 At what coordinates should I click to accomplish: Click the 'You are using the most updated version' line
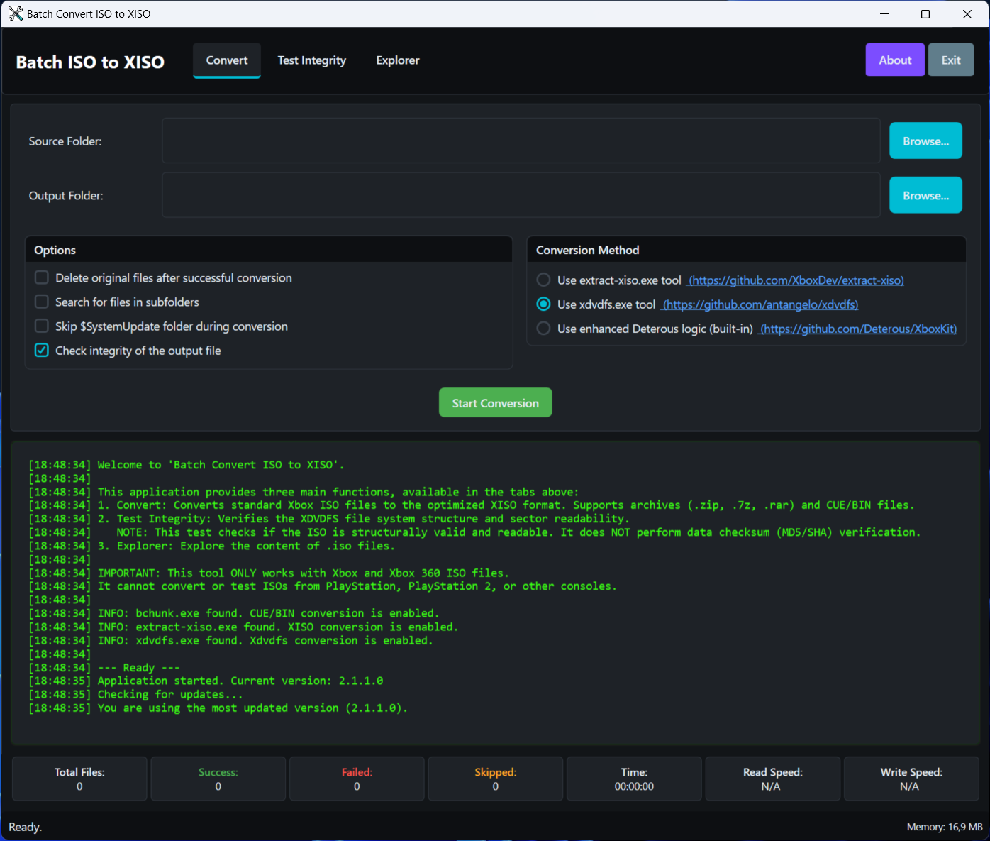(x=218, y=708)
